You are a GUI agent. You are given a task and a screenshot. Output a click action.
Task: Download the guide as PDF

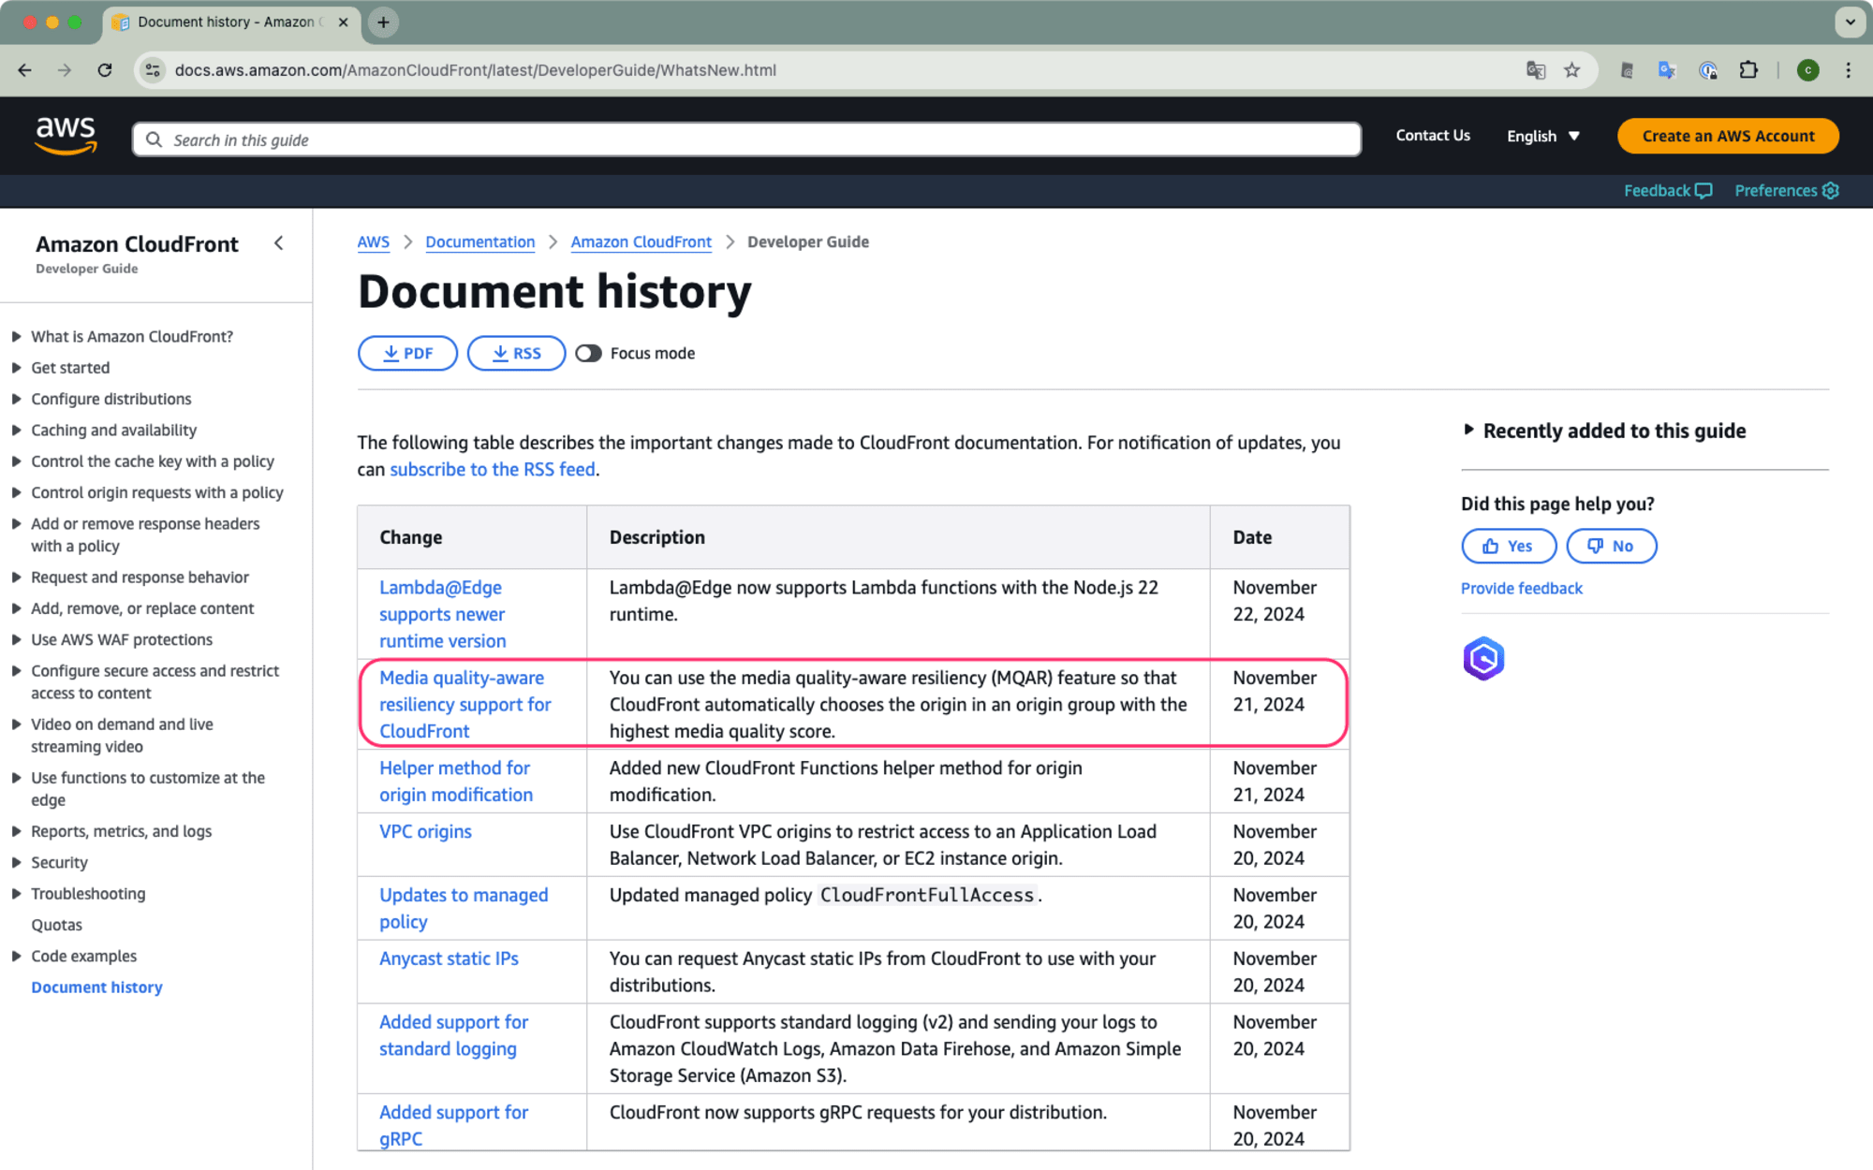tap(407, 353)
